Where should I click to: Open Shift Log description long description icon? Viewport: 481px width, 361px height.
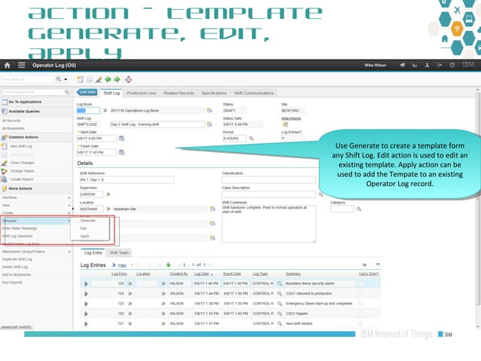[210, 124]
